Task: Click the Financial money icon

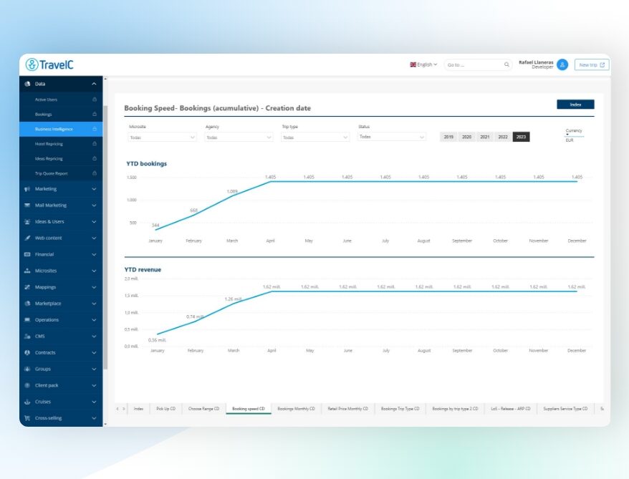Action: pyautogui.click(x=27, y=254)
